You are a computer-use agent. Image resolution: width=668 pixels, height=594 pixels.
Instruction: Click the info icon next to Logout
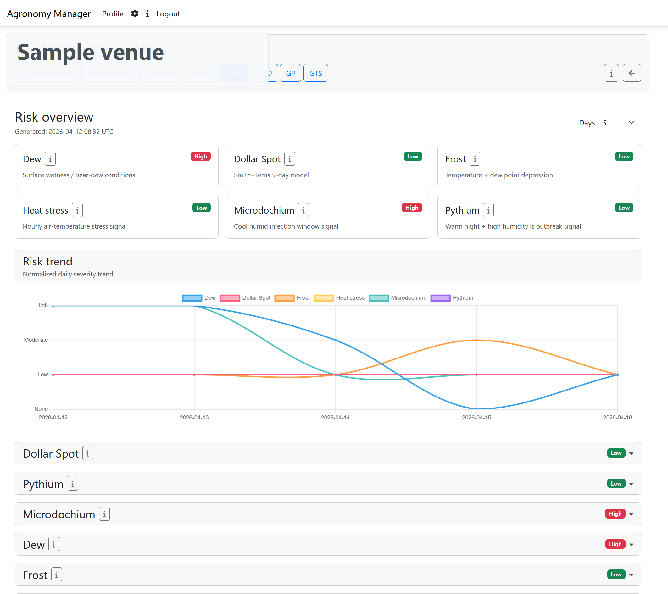(x=148, y=14)
